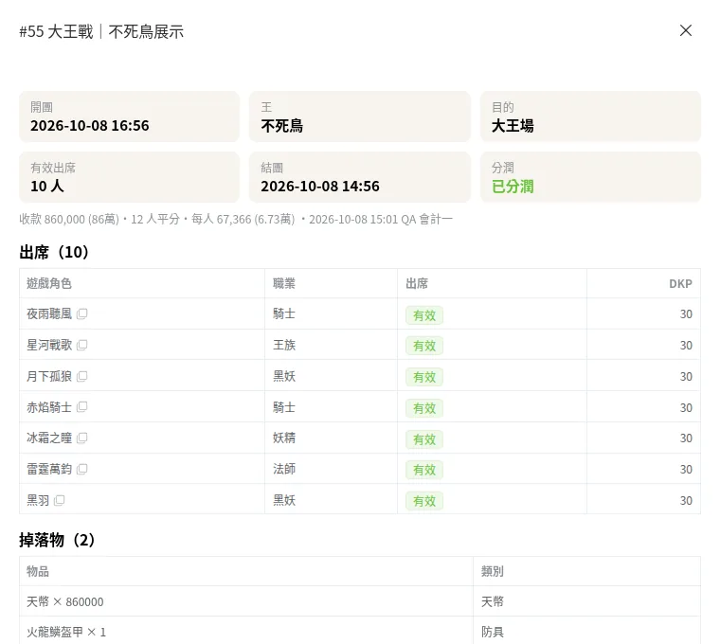Click the drop item 天幣 × 860000
Screen dimensions: 720x644
[x=64, y=601]
